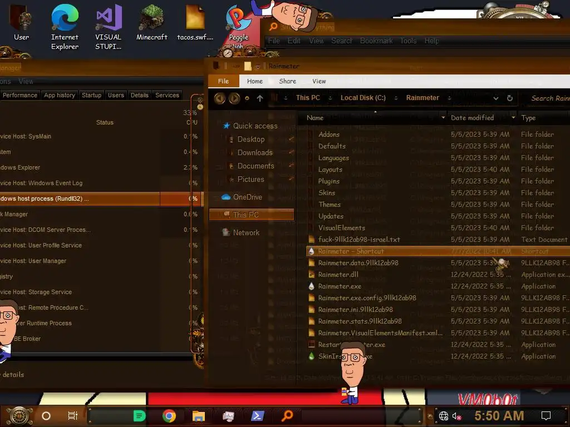Open the User desktop icon

22,22
